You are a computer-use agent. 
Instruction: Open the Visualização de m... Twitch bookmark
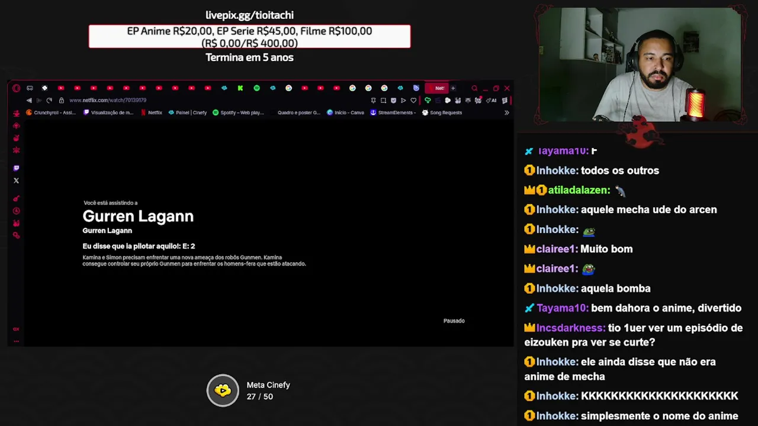[108, 112]
